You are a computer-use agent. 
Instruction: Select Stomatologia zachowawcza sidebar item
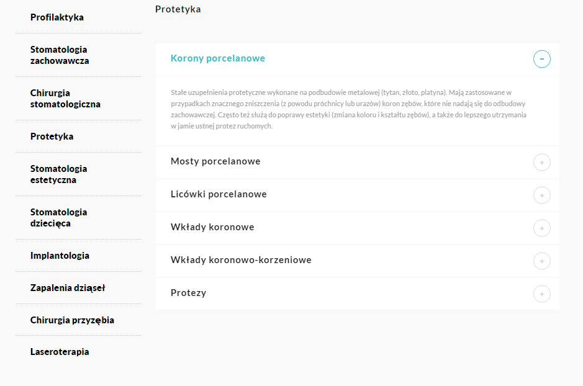click(59, 55)
